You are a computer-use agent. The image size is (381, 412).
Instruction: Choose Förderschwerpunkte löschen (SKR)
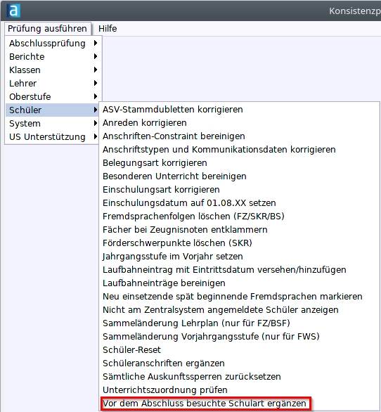pos(239,243)
